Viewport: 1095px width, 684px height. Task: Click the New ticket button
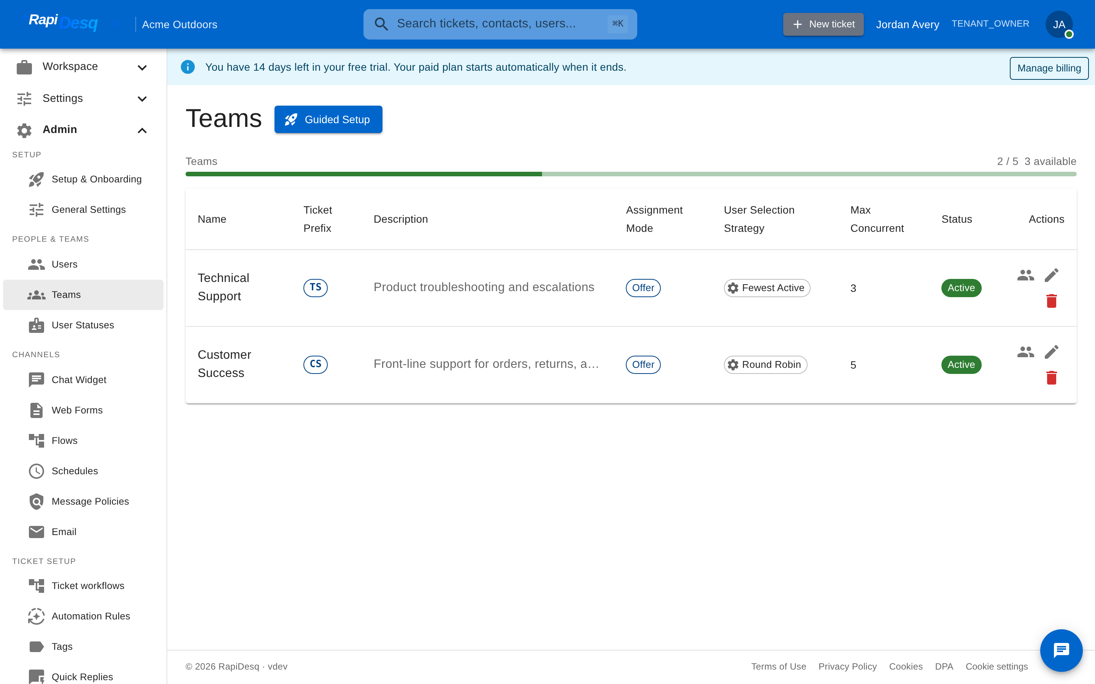[x=823, y=24]
